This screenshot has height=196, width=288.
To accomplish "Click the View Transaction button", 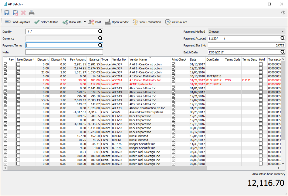I will (x=147, y=22).
